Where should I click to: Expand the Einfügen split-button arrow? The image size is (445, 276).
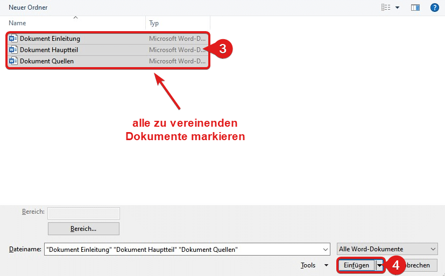point(379,265)
